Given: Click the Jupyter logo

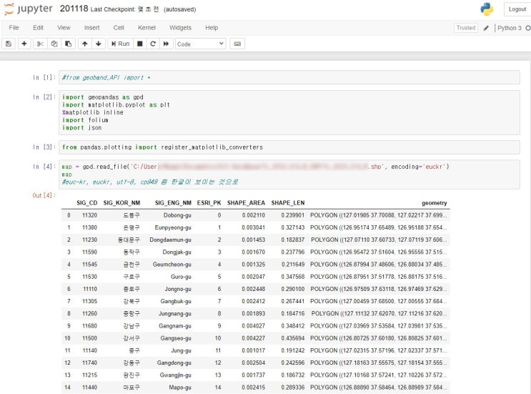Looking at the screenshot, I should (x=29, y=9).
